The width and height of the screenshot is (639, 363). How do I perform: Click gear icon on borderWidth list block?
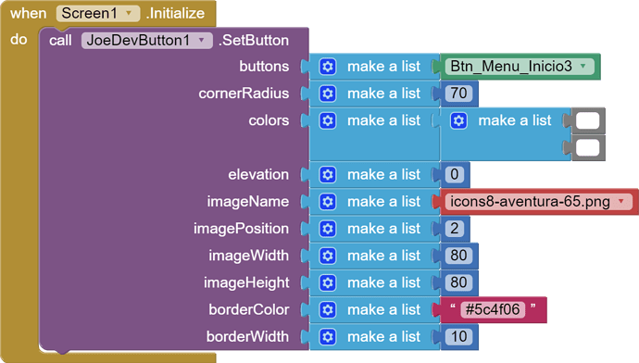pos(328,337)
